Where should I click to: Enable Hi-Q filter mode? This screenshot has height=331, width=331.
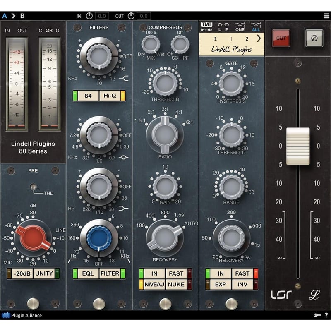pos(109,96)
